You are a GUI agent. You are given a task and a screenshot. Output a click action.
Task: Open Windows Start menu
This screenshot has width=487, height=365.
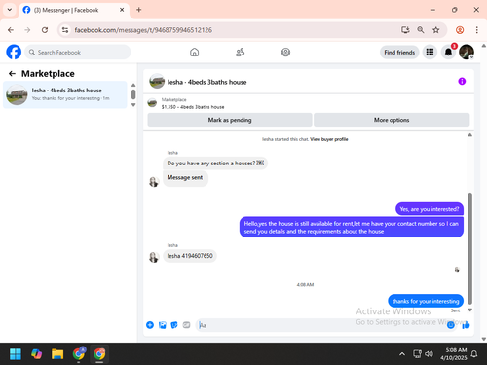(16, 354)
